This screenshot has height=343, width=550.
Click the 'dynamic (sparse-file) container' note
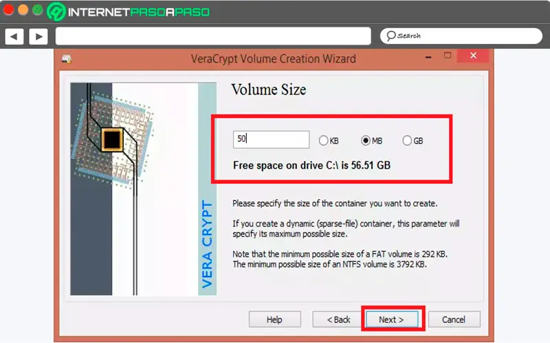point(346,228)
